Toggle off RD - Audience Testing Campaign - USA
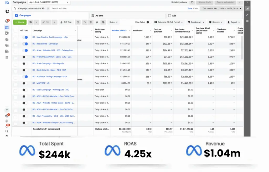 (25, 77)
